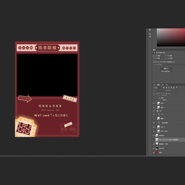Click the 编辑内容 button in Properties
The height and width of the screenshot is (185, 185).
tap(166, 68)
